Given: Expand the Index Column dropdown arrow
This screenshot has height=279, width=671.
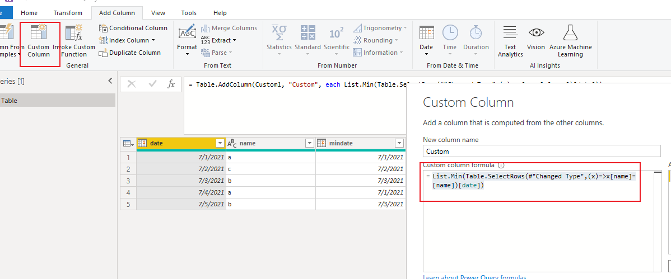Looking at the screenshot, I should (153, 40).
